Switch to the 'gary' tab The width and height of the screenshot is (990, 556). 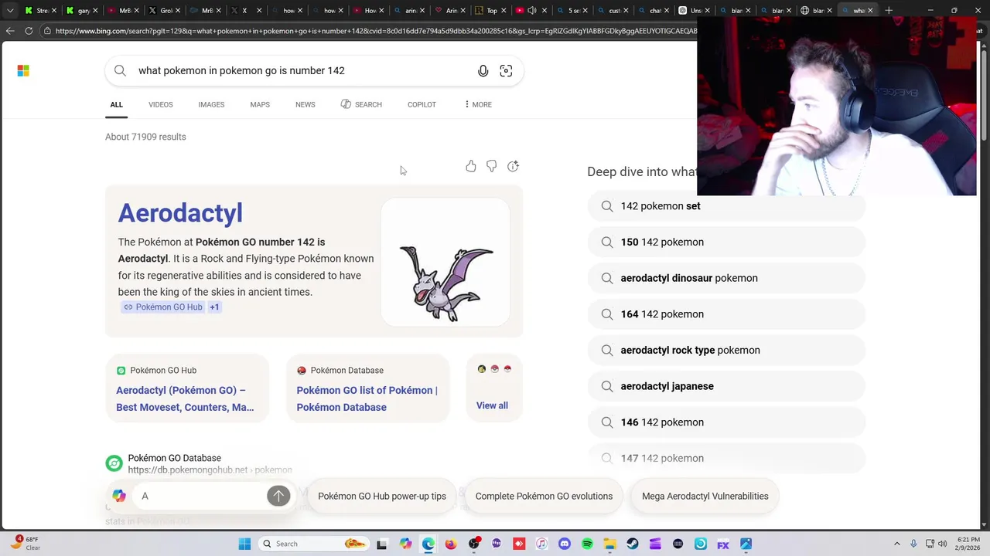click(x=80, y=11)
